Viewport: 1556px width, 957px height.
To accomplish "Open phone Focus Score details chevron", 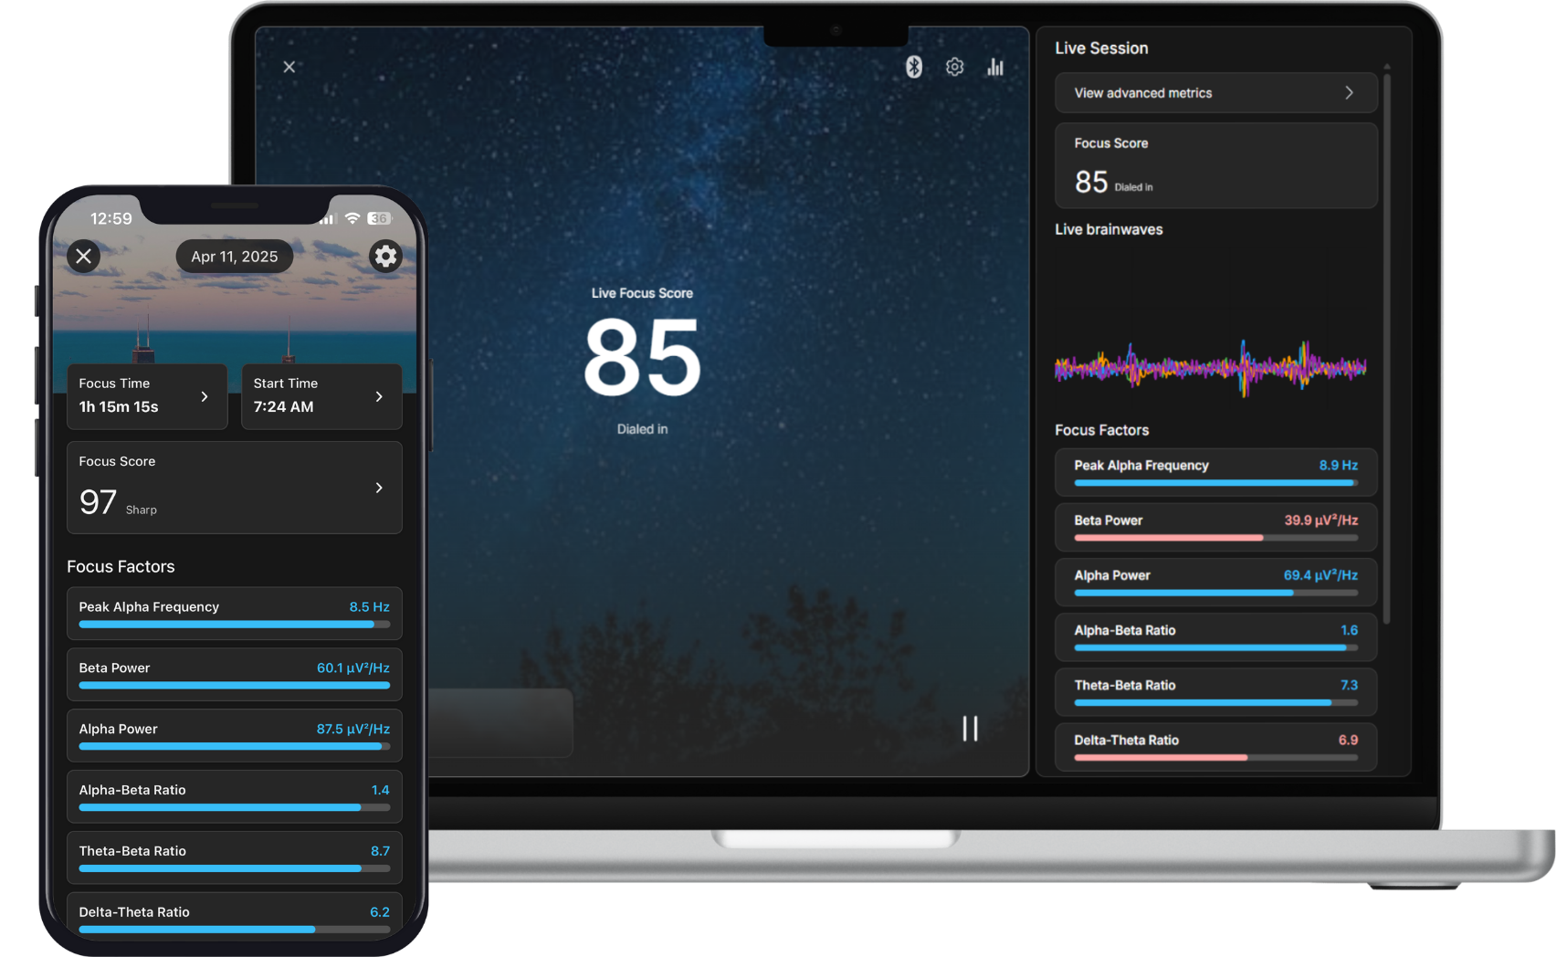I will point(379,488).
